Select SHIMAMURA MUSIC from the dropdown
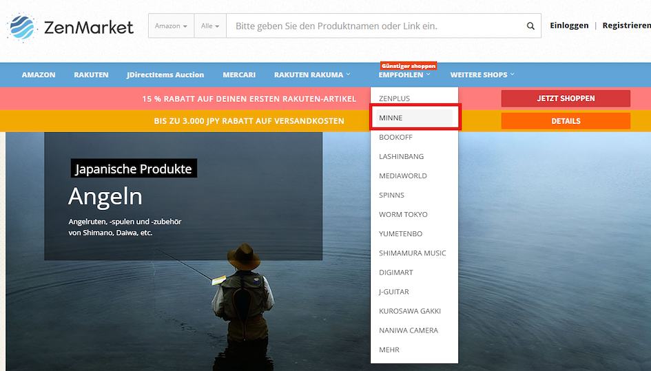The image size is (651, 371). pos(414,253)
